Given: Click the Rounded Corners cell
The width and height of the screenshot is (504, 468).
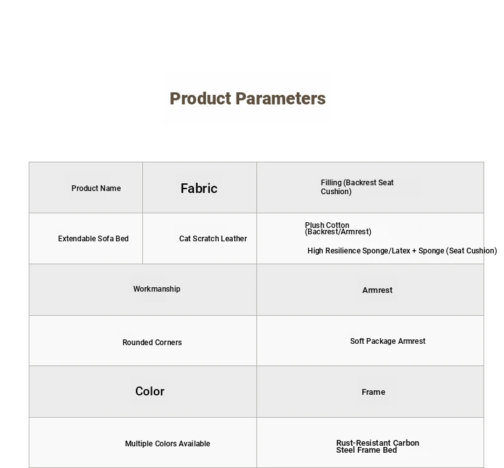Looking at the screenshot, I should click(143, 341).
